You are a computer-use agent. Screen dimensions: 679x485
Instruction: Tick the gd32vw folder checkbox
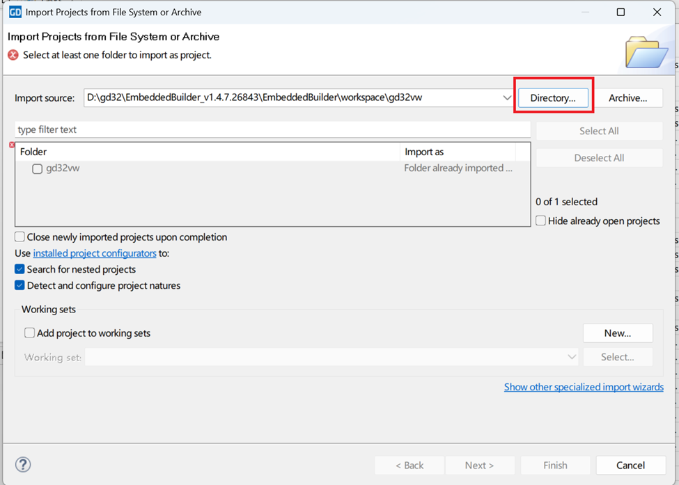[38, 168]
